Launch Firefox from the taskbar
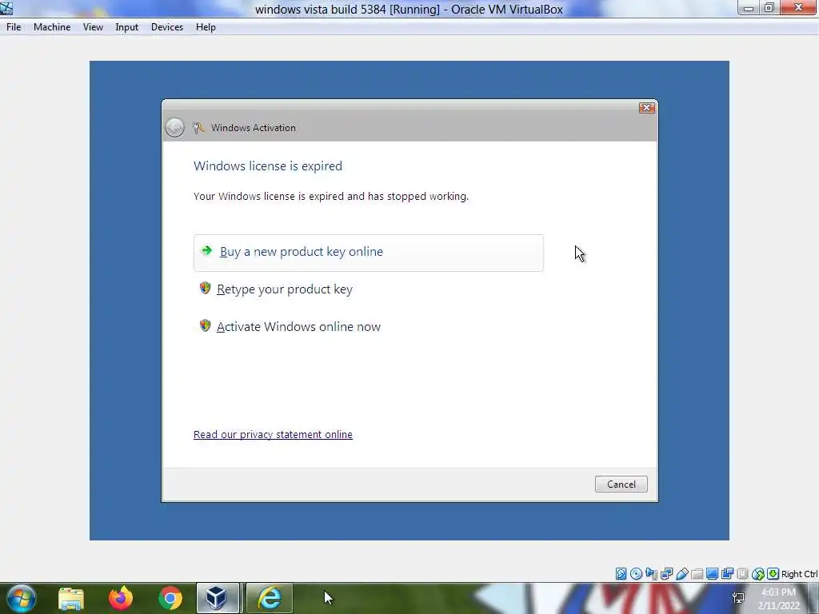The height and width of the screenshot is (614, 819). point(121,598)
